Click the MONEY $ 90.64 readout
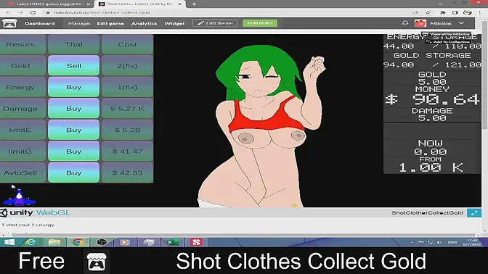The height and width of the screenshot is (274, 488). coord(432,96)
